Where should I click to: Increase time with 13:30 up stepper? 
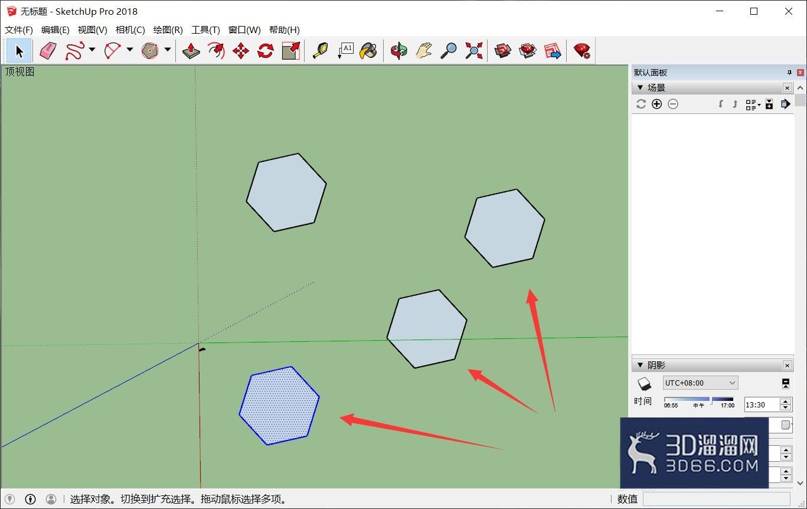coord(785,402)
